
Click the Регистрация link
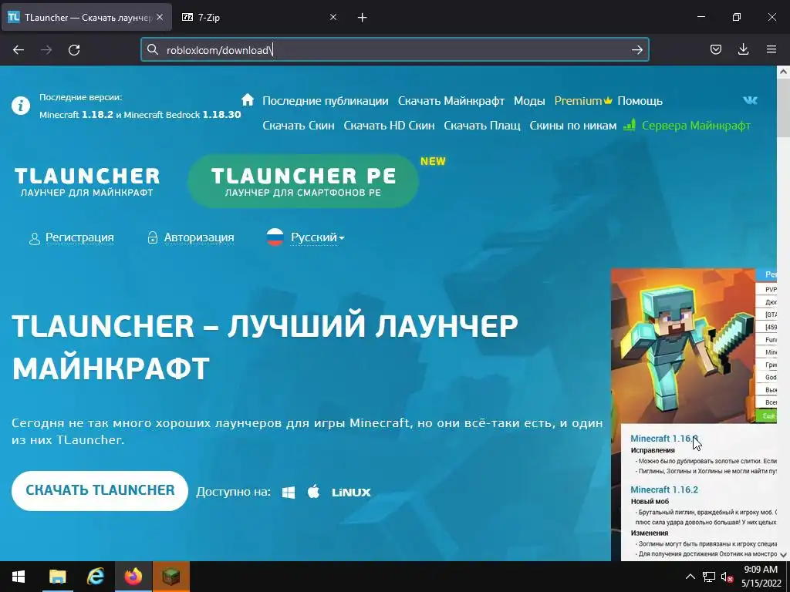pos(79,237)
